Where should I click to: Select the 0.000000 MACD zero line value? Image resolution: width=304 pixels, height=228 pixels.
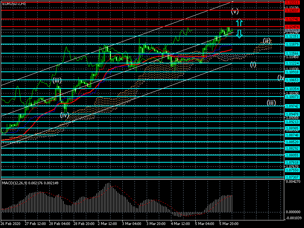point(293,212)
